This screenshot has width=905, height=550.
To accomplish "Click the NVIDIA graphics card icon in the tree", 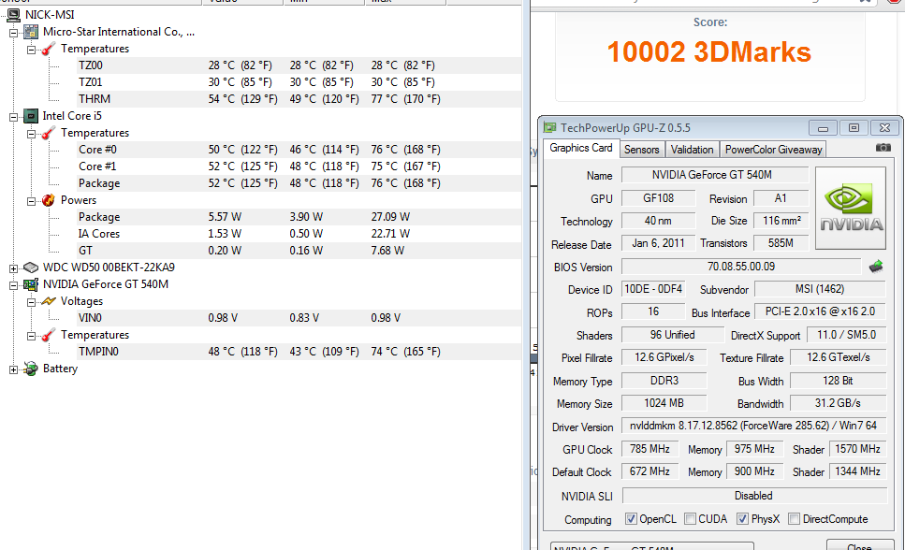I will 31,284.
